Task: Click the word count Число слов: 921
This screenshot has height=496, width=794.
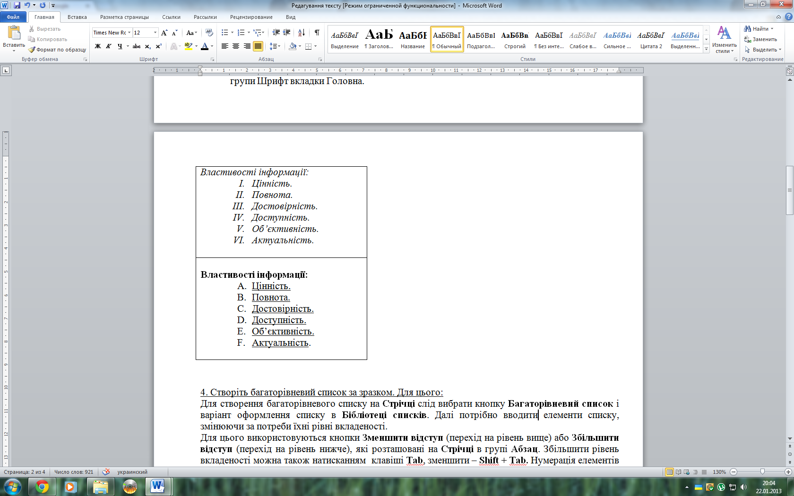Action: 74,472
